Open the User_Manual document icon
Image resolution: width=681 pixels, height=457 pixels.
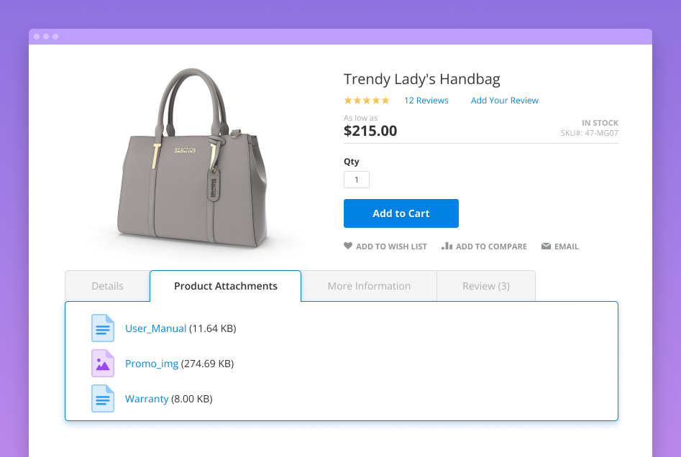(103, 328)
